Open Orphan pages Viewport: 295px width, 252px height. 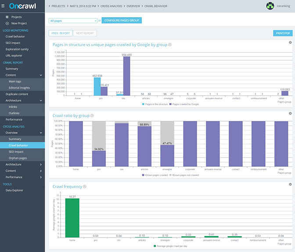pyautogui.click(x=18, y=158)
